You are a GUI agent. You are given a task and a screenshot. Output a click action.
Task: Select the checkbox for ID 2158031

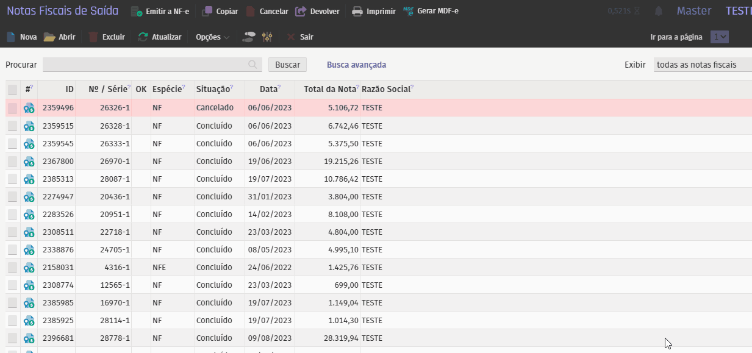12,267
